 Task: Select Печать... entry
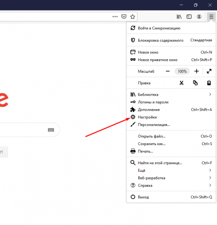171,151
